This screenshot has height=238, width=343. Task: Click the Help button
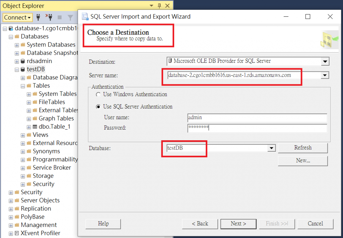pyautogui.click(x=103, y=224)
